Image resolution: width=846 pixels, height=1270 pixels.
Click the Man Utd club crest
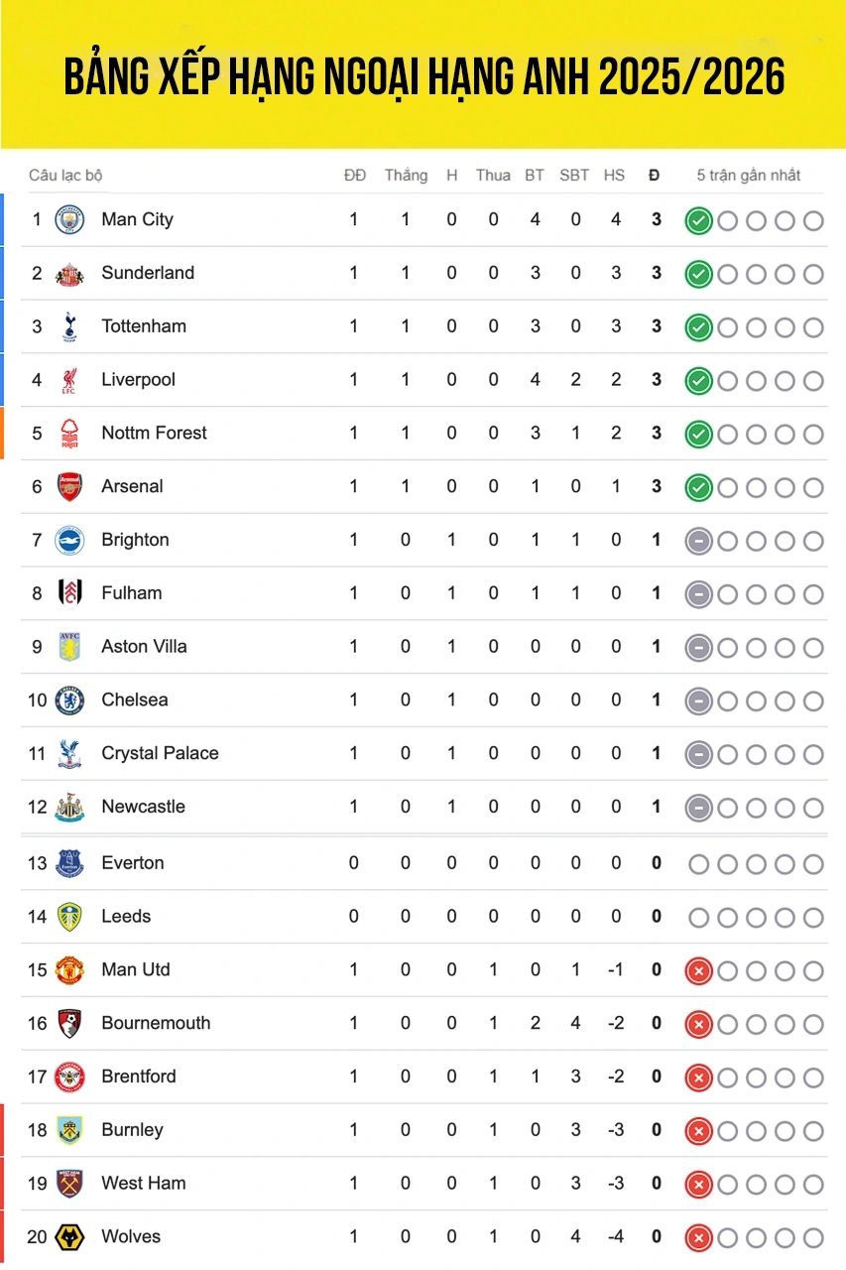click(x=69, y=969)
